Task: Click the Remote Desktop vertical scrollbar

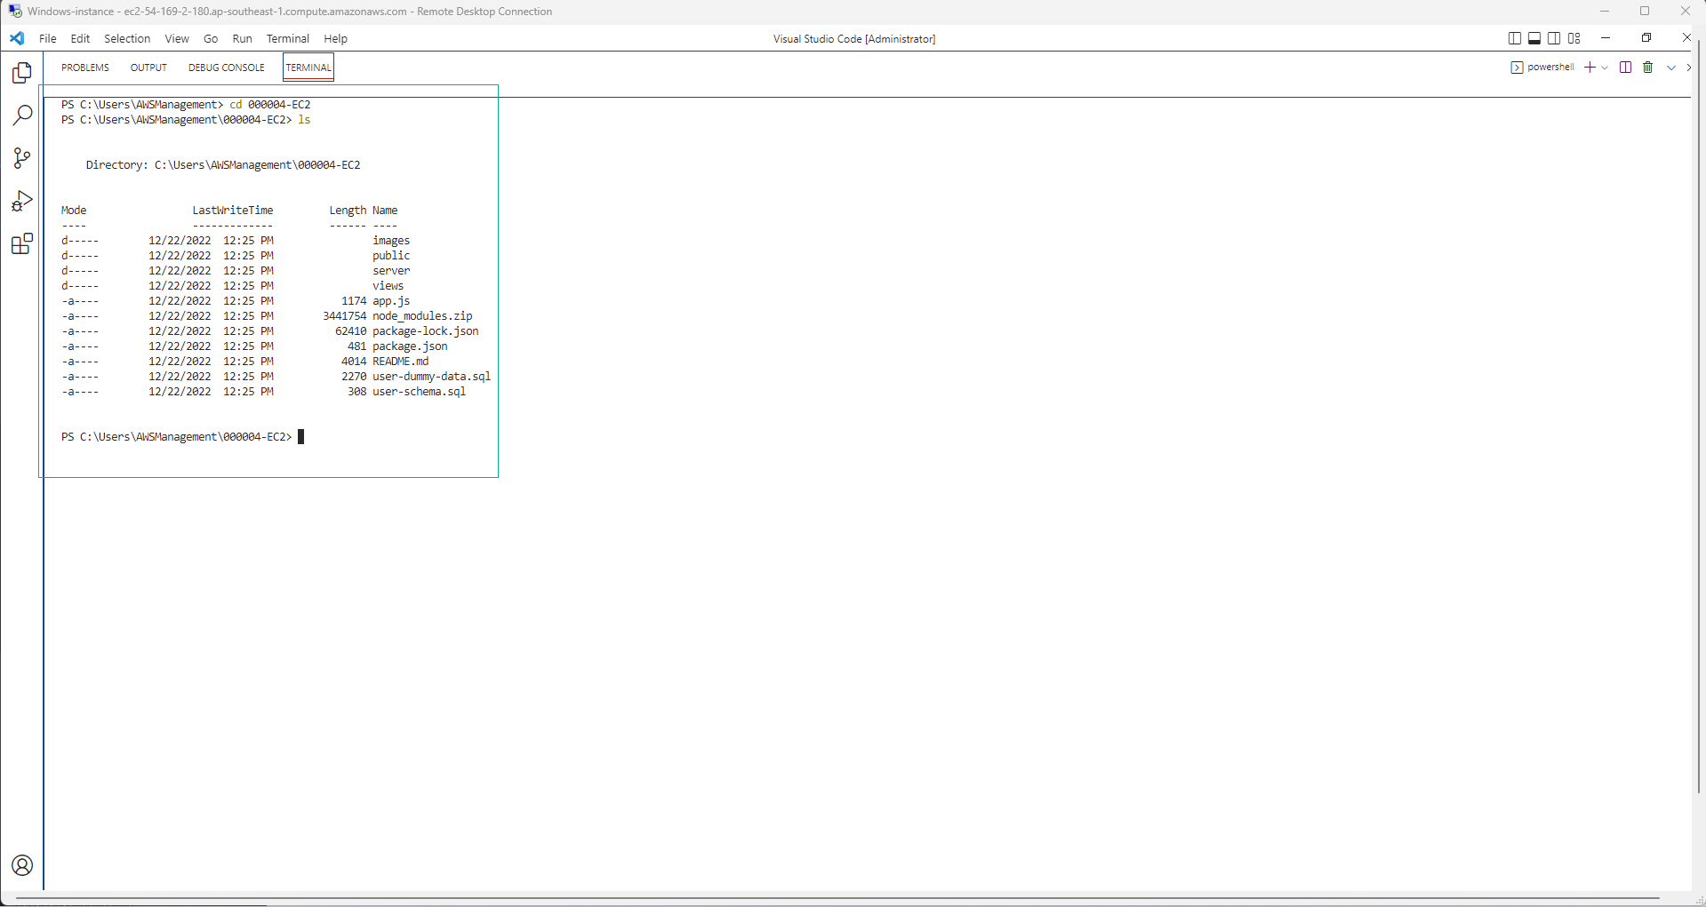Action: 1699,416
